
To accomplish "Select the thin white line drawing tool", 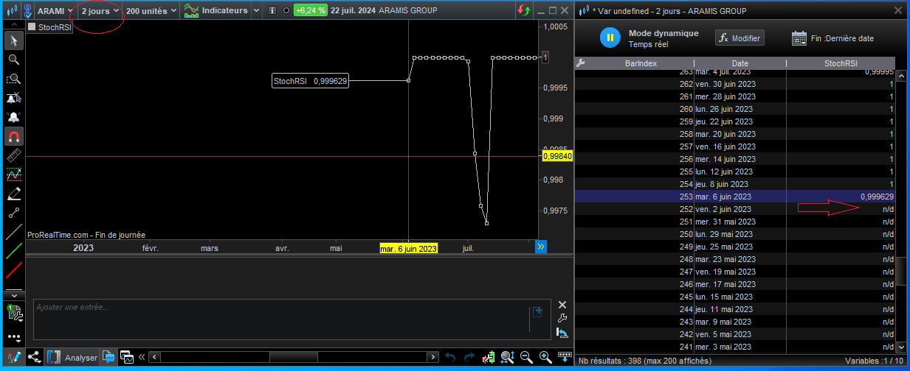I will 13,232.
